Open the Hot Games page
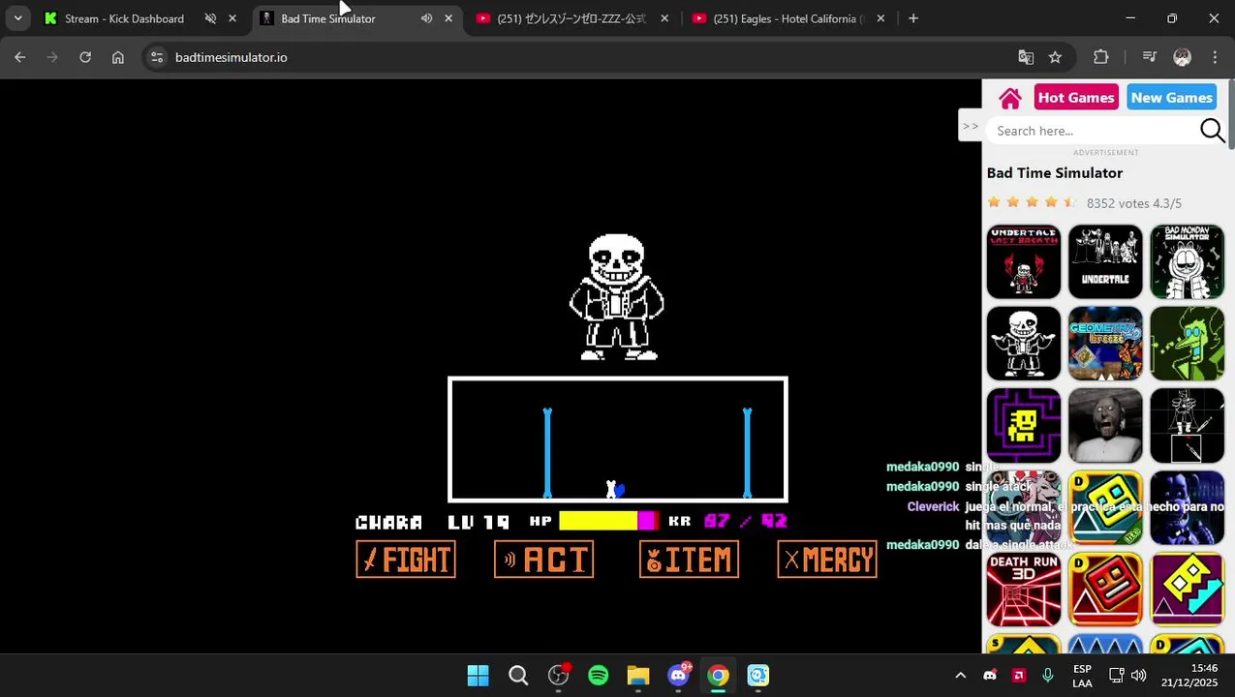The width and height of the screenshot is (1235, 697). click(x=1076, y=98)
